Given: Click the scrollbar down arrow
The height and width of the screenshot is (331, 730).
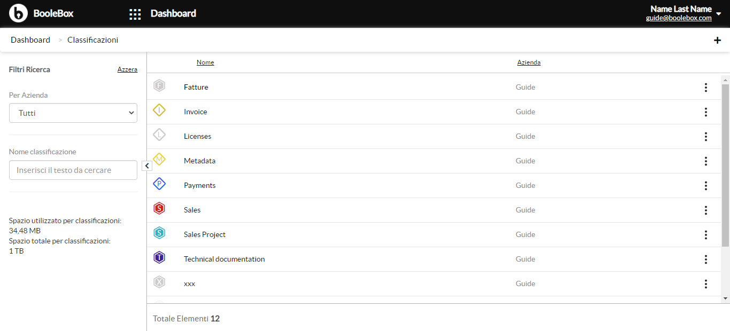Looking at the screenshot, I should (x=725, y=298).
